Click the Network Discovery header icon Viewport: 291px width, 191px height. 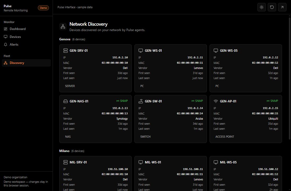click(x=63, y=27)
